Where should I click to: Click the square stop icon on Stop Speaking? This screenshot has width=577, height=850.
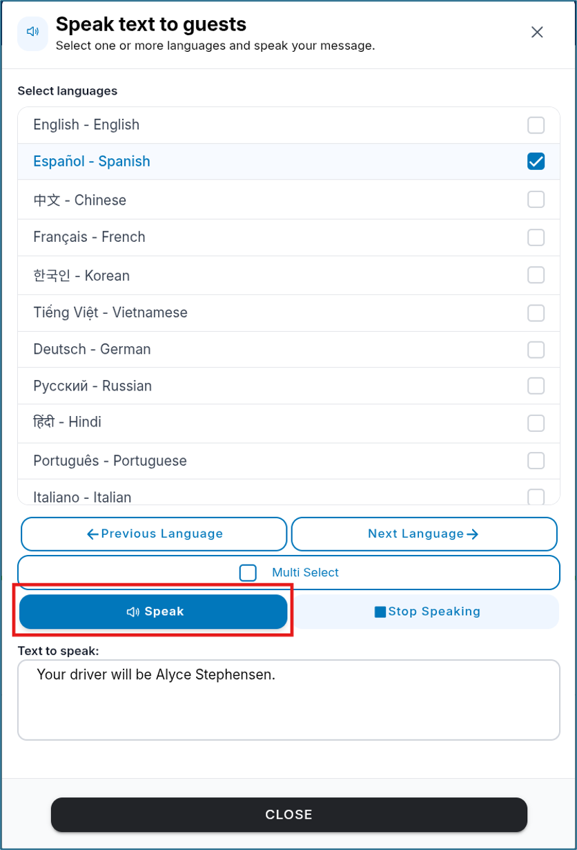tap(380, 612)
